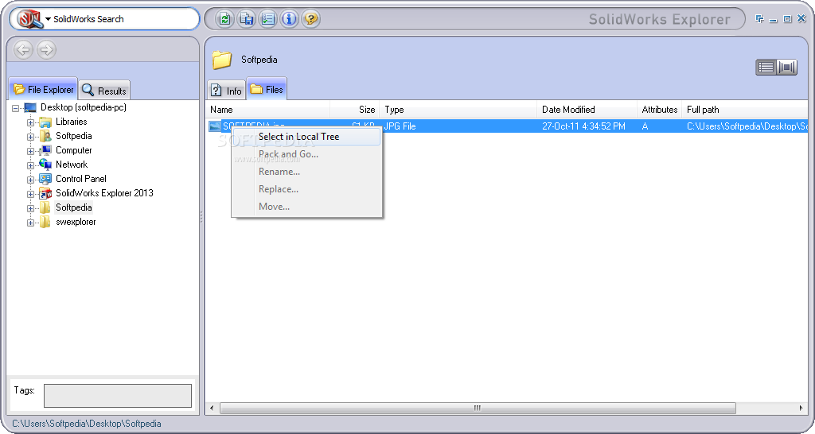This screenshot has width=815, height=434.
Task: Click the JPG file image icon in list
Action: point(215,126)
